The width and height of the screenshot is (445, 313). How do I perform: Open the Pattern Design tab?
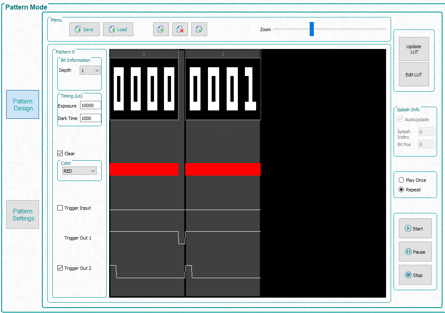click(x=23, y=105)
